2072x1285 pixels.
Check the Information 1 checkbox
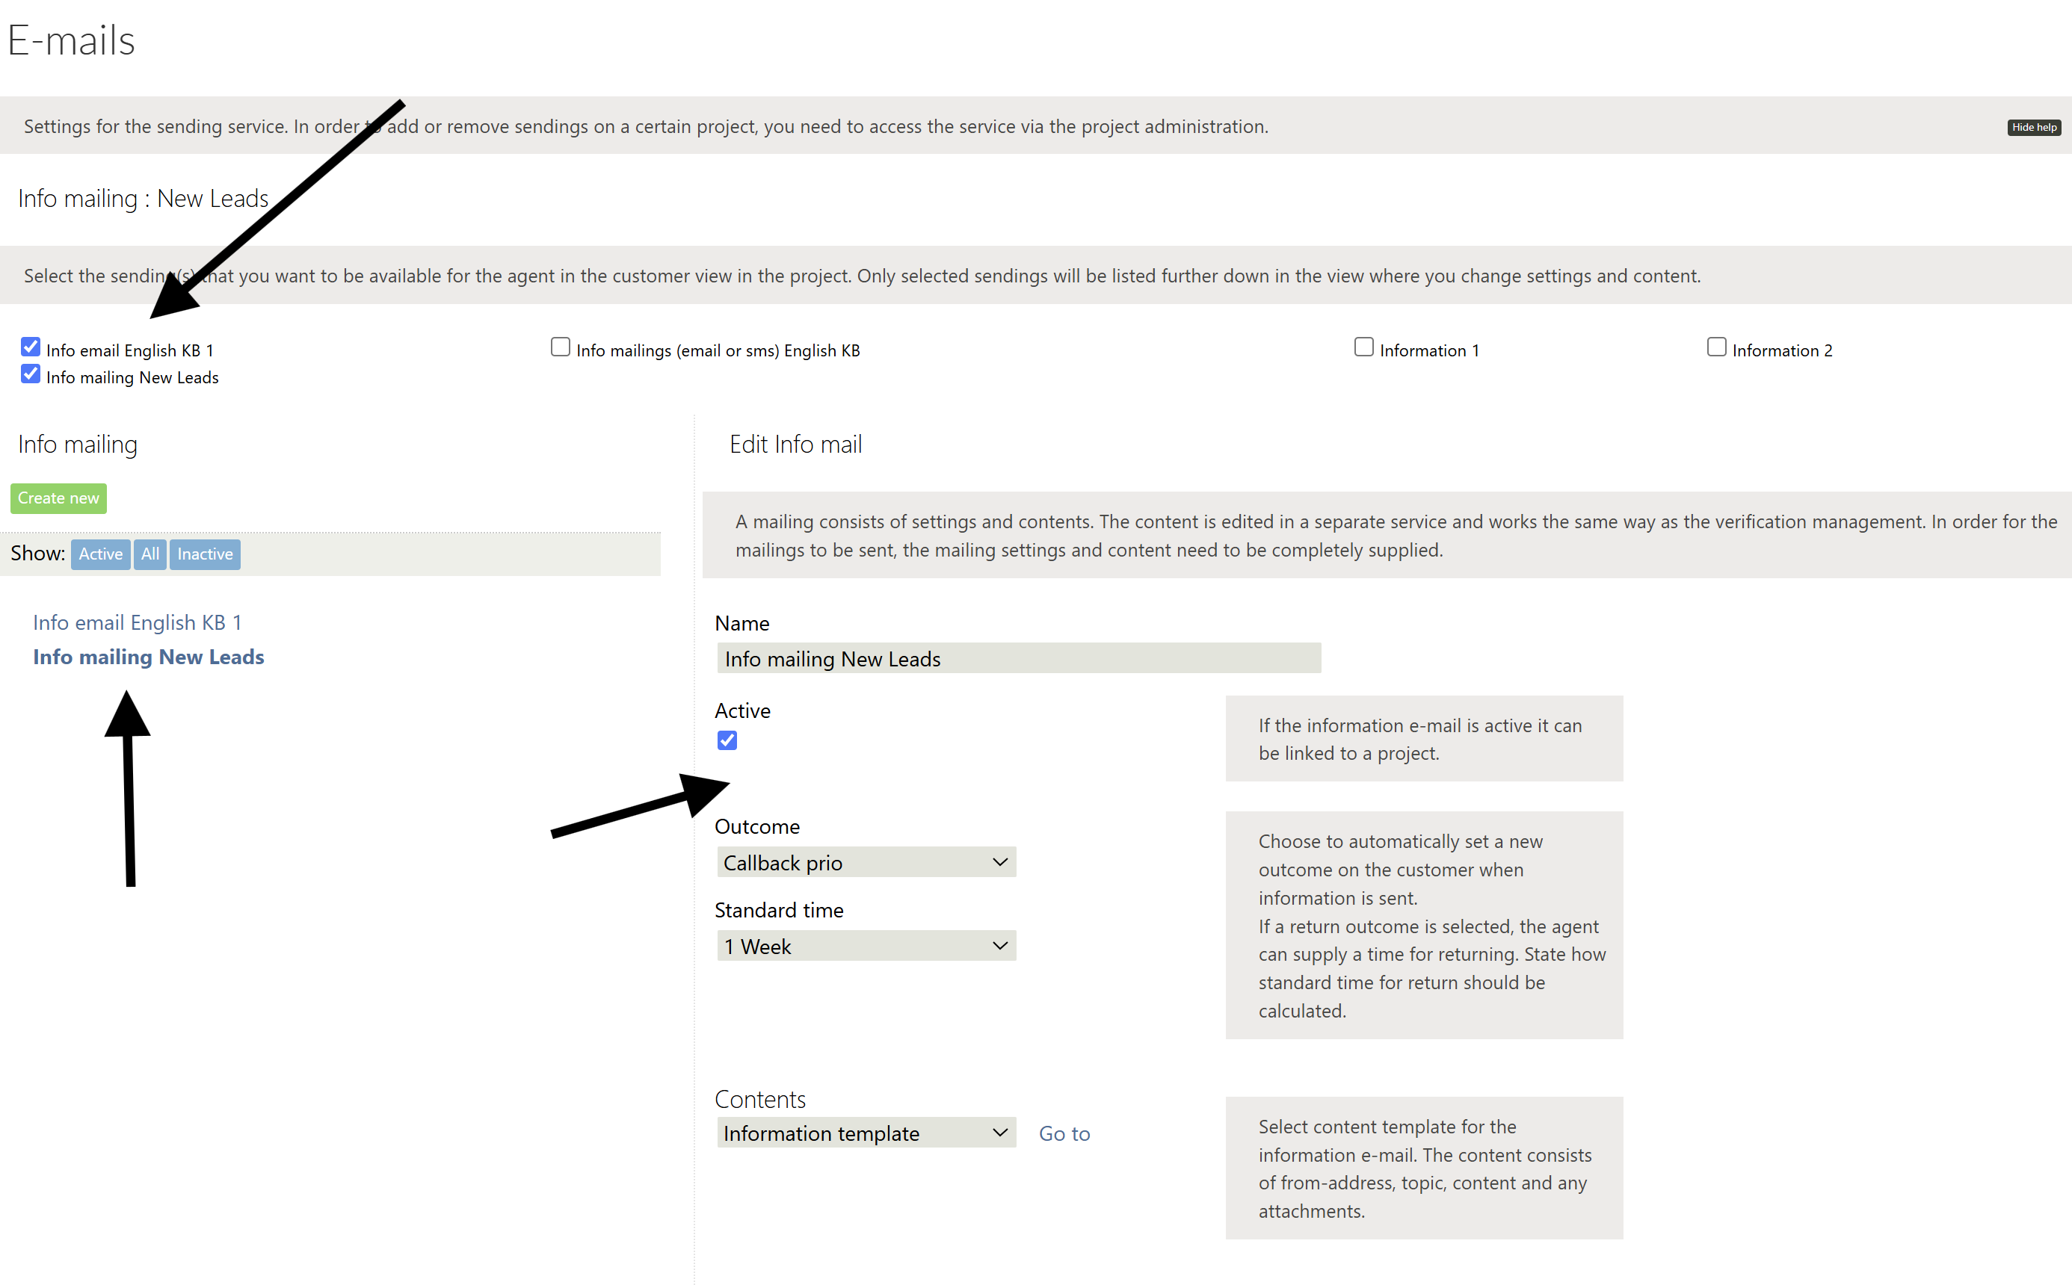pyautogui.click(x=1363, y=347)
